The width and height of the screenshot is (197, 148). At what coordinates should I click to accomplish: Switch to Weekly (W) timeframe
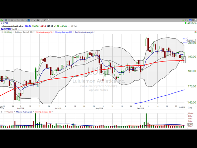point(32,20)
